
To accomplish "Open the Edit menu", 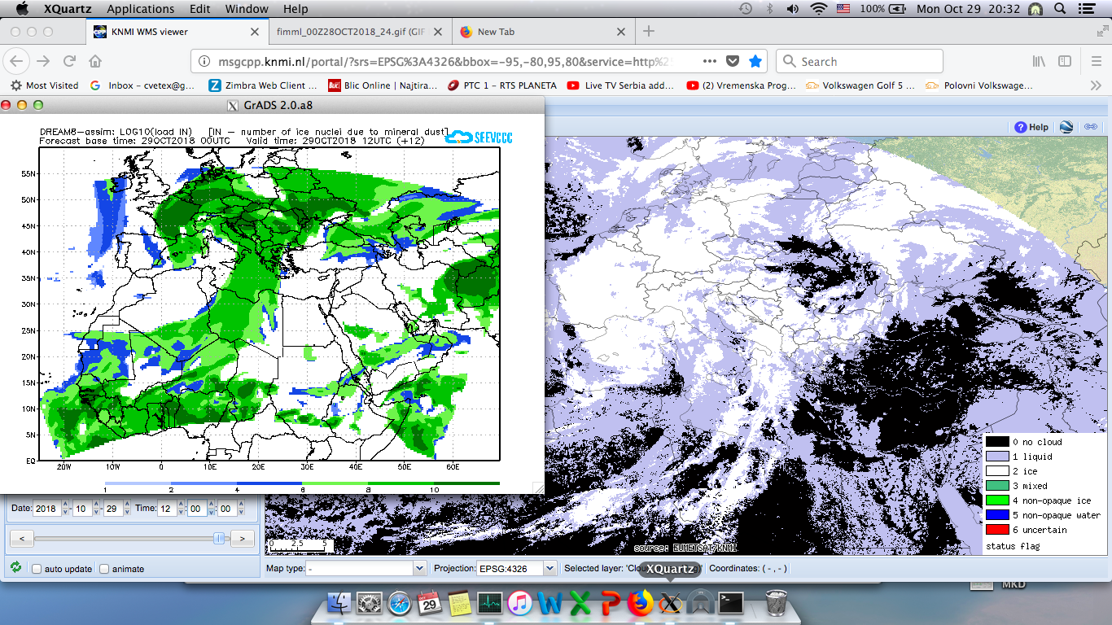I will 200,9.
